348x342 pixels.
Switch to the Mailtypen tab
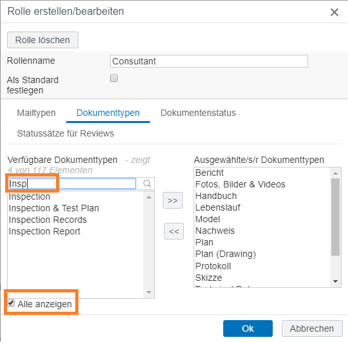37,113
